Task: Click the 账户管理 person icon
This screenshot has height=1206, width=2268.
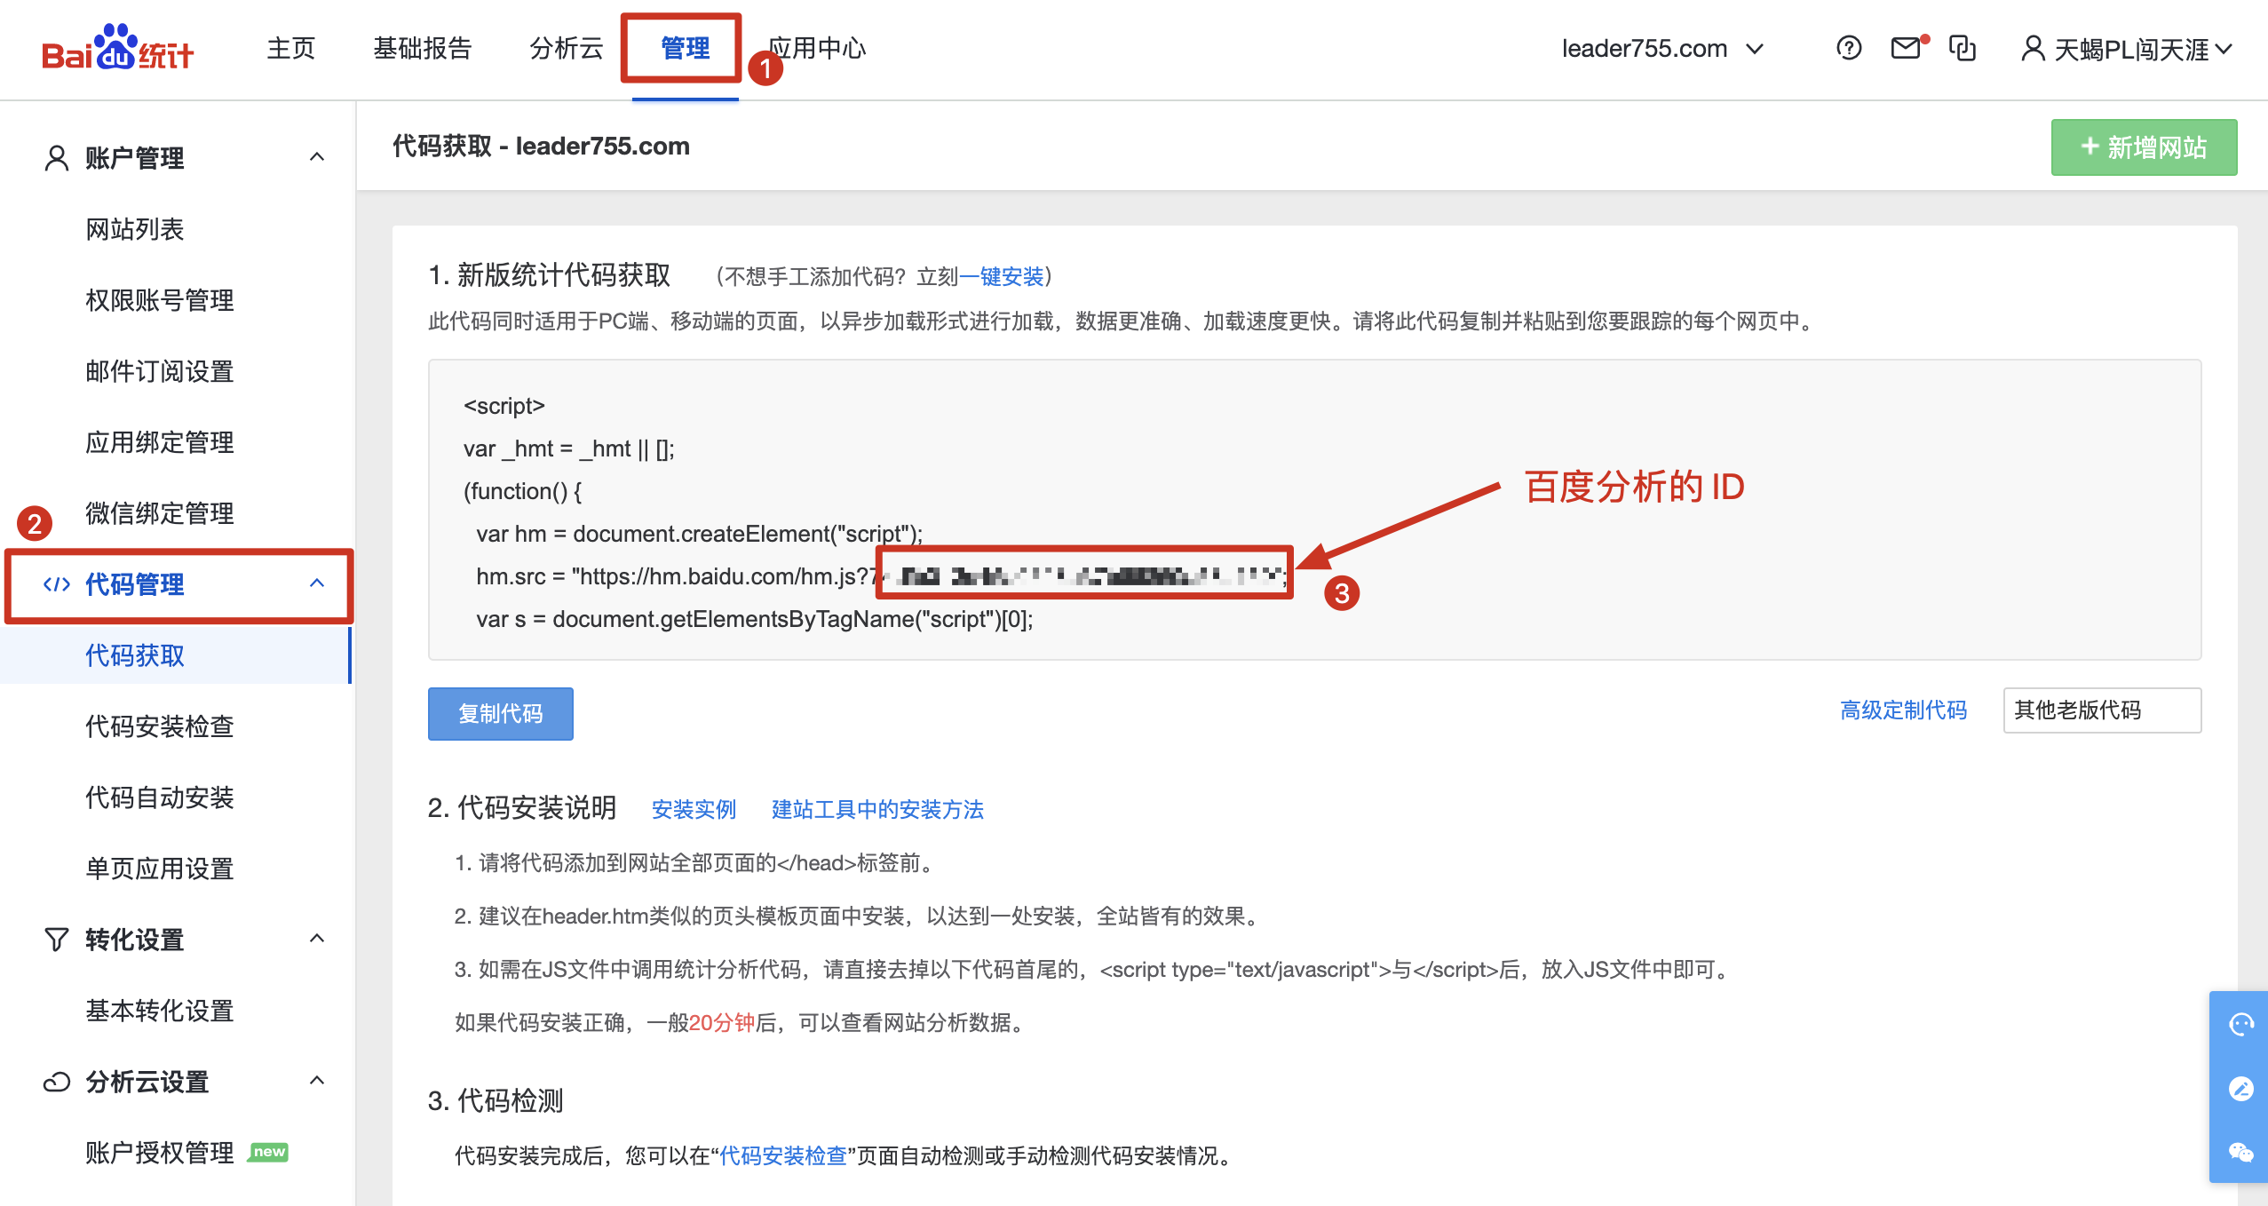Action: [56, 158]
